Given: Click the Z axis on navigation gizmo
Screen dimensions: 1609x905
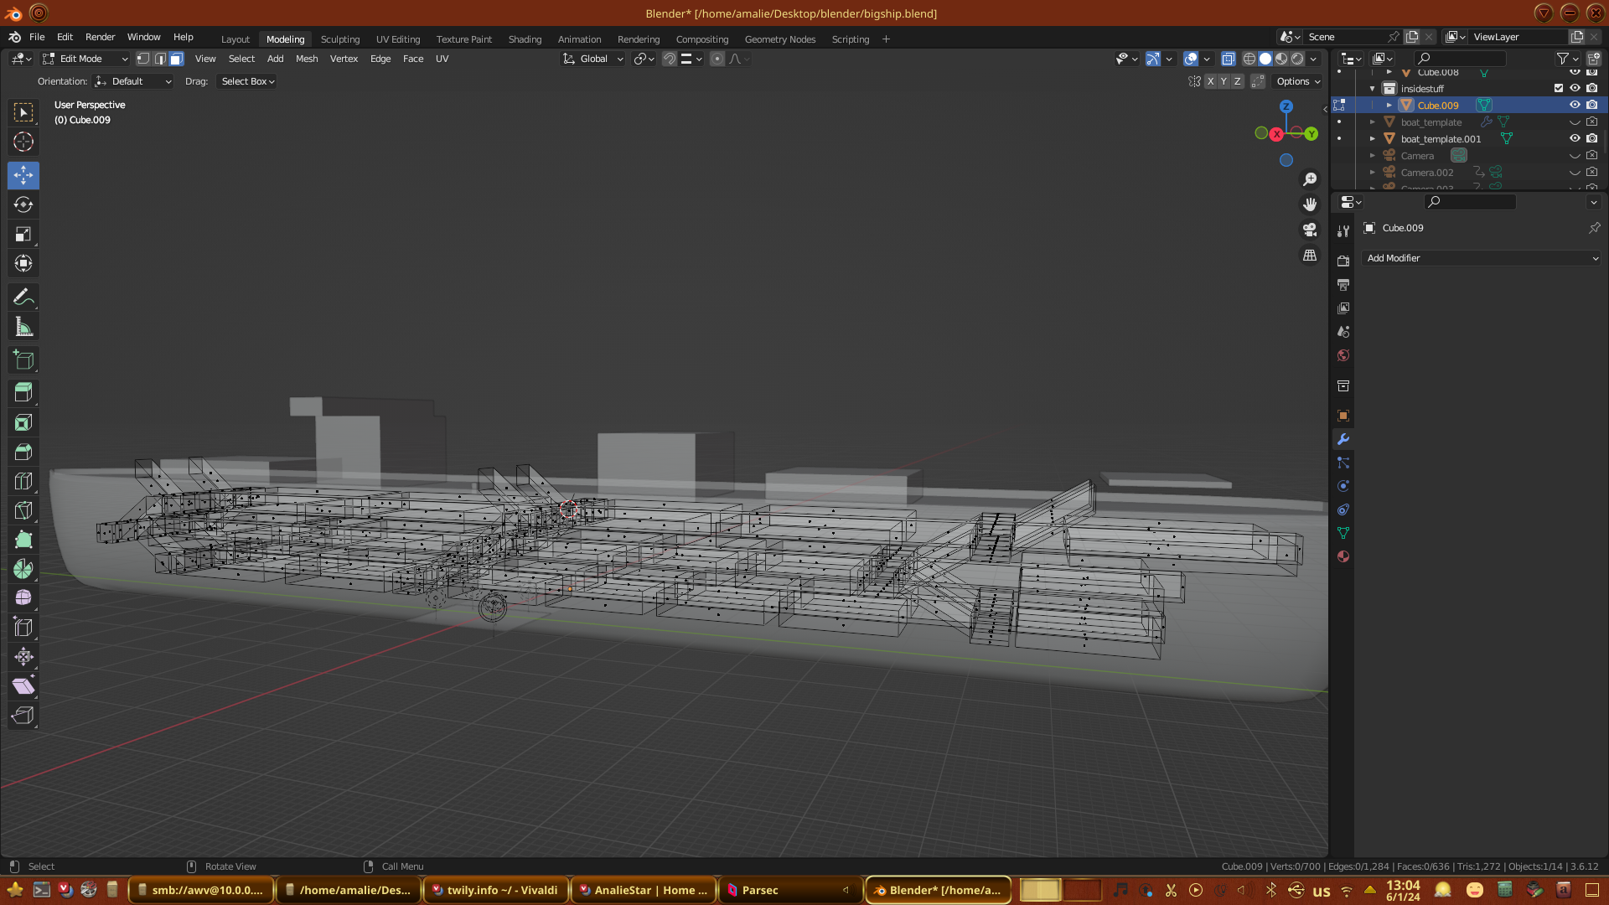Looking at the screenshot, I should click(1286, 106).
